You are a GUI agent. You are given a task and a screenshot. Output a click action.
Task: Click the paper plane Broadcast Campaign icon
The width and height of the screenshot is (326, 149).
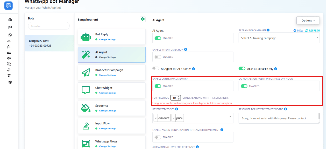pyautogui.click(x=86, y=72)
